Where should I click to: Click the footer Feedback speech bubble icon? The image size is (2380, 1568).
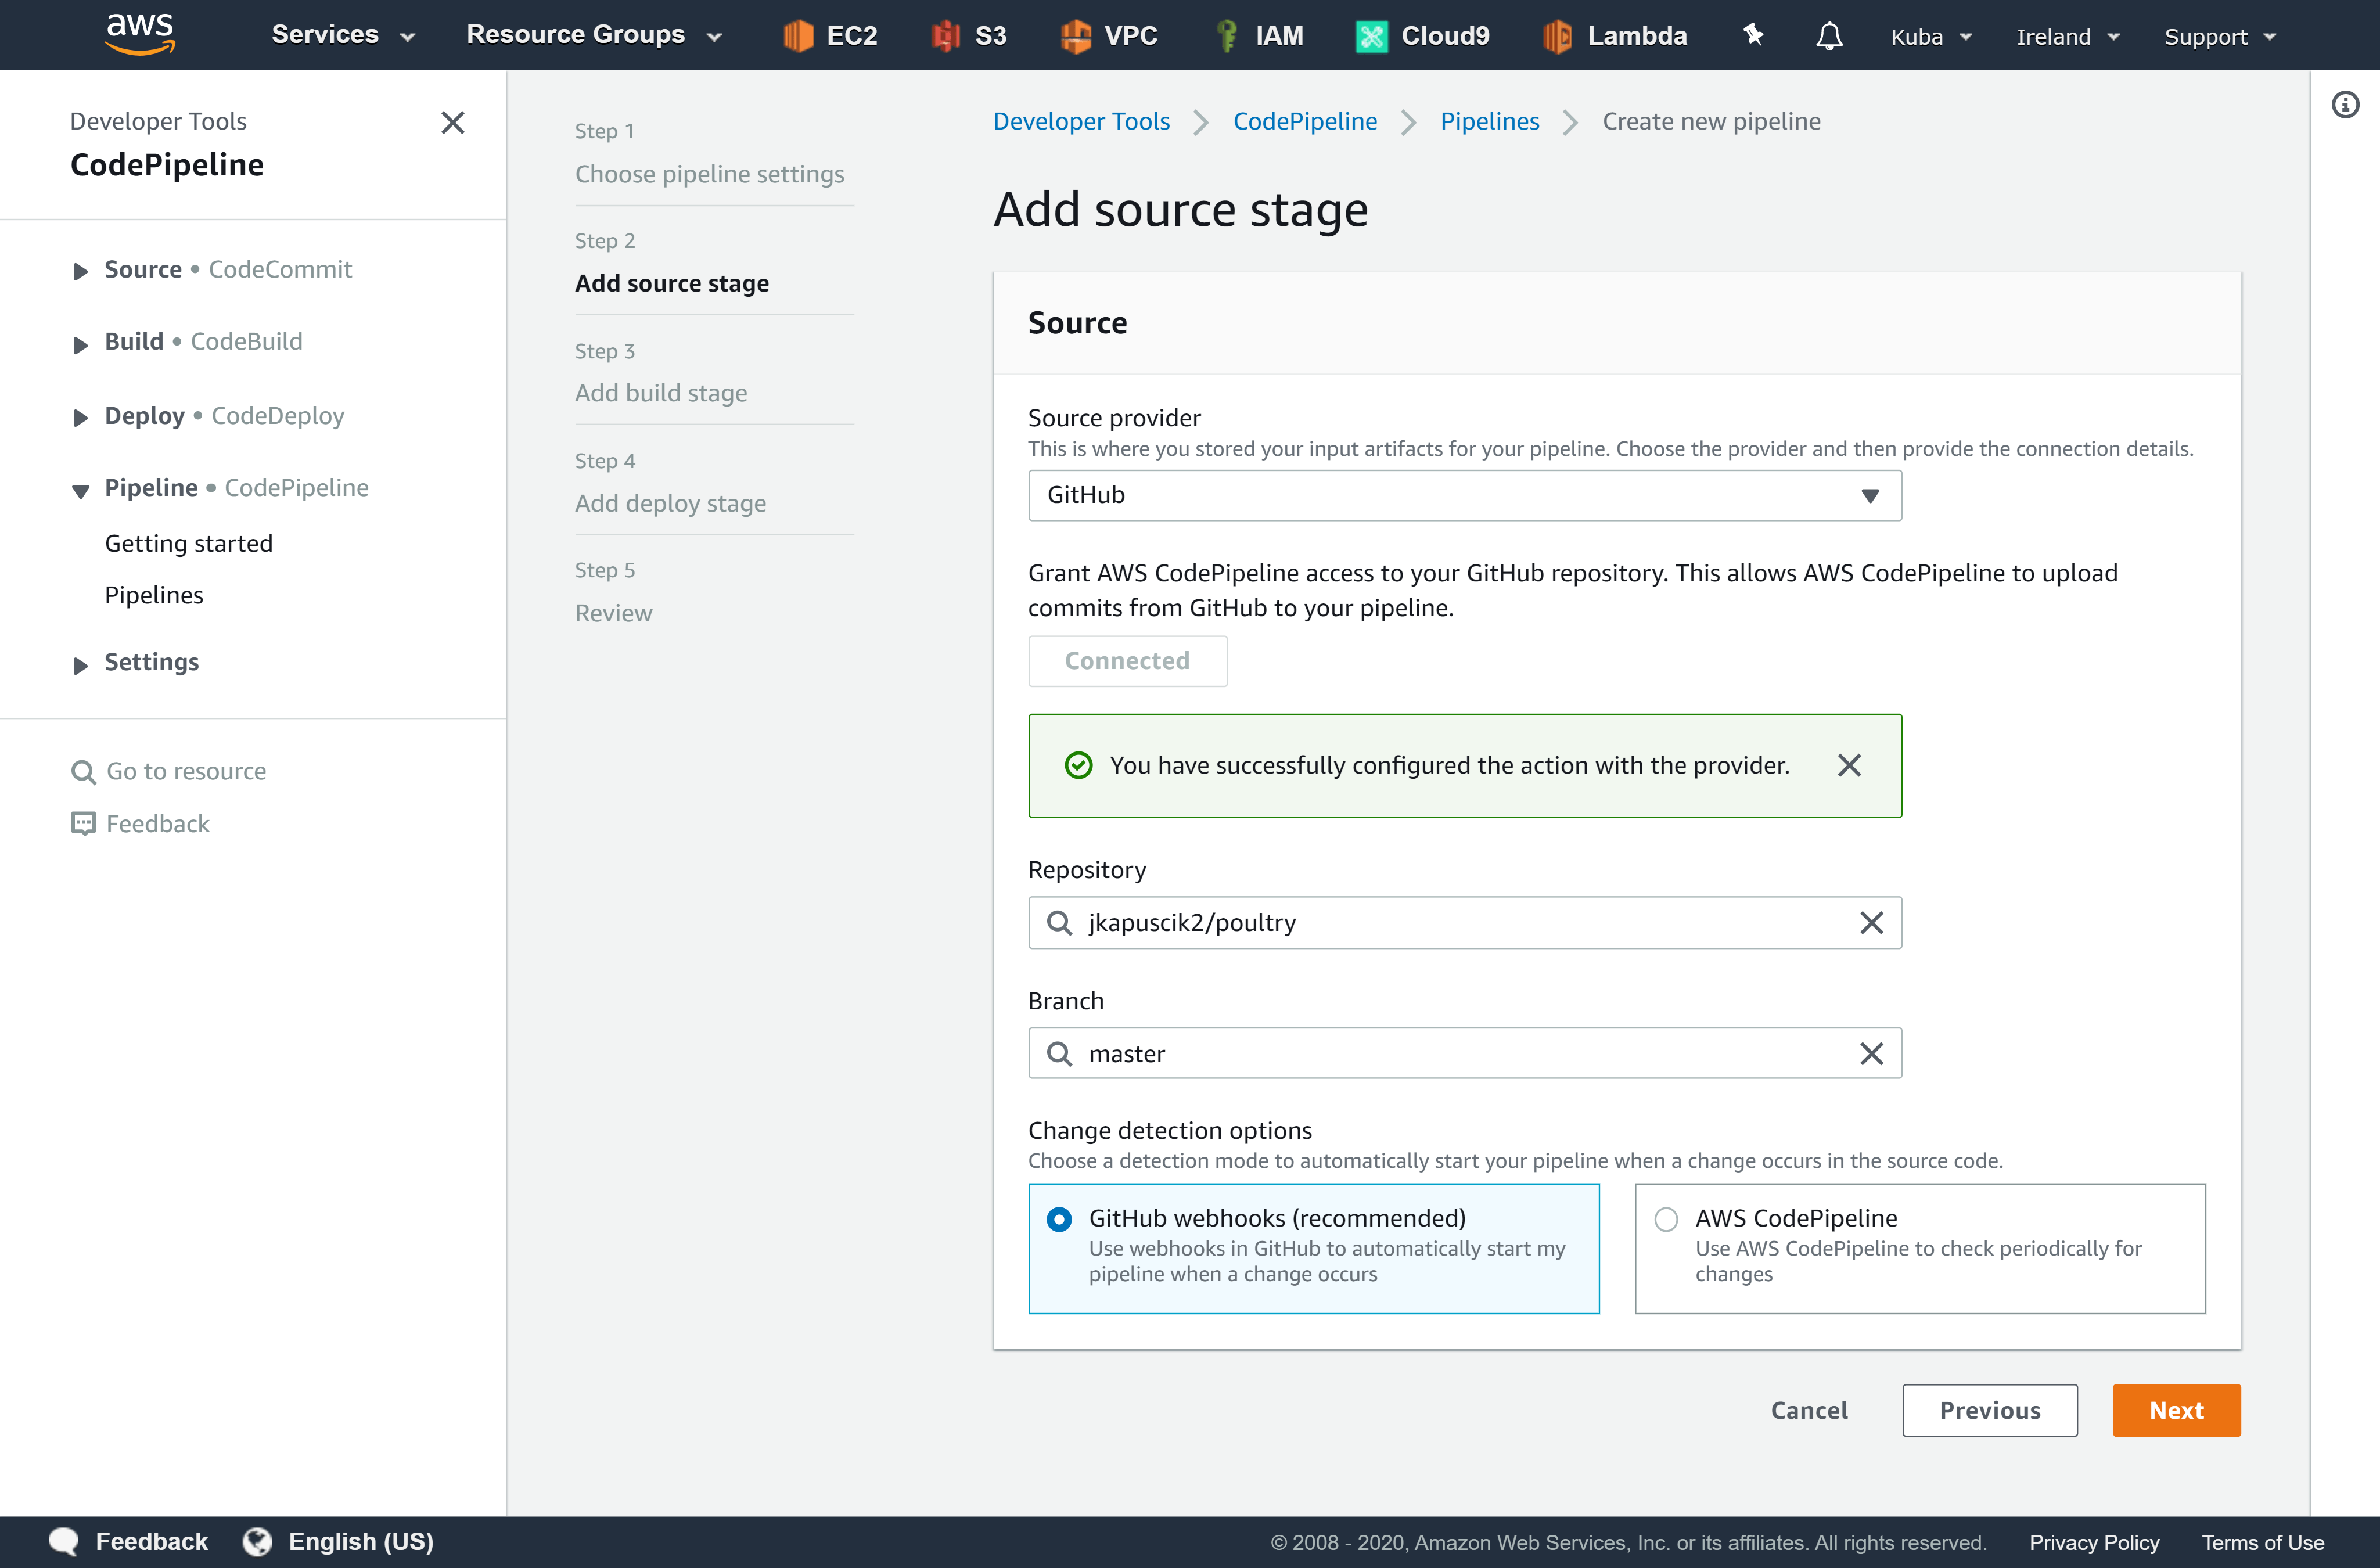(x=64, y=1541)
